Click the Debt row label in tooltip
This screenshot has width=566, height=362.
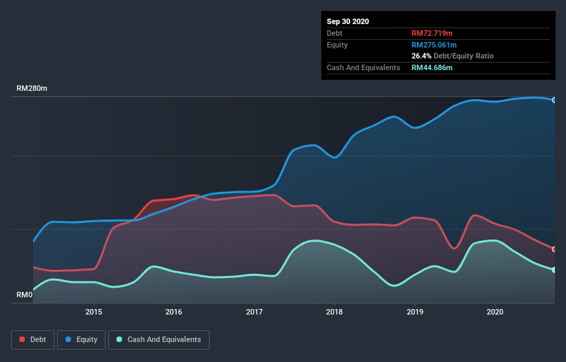pos(334,33)
